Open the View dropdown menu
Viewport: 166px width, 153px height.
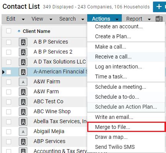coord(42,19)
